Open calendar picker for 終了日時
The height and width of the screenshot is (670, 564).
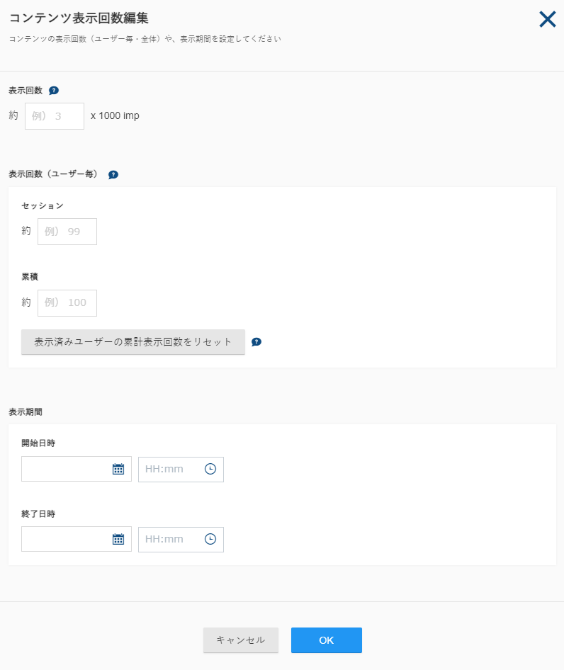click(x=118, y=539)
